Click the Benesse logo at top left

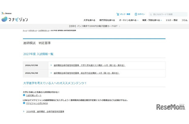[x=7, y=13]
